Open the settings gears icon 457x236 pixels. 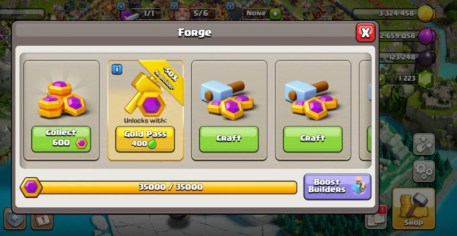pos(424,171)
